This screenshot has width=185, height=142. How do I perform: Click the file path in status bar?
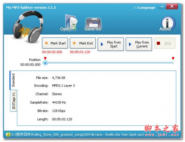pos(77,135)
